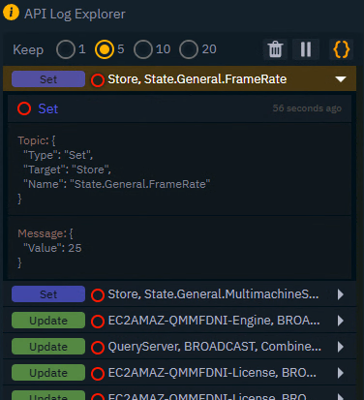Screen dimensions: 364x400
Task: Toggle JSON view with the curly braces icon
Action: 341,49
